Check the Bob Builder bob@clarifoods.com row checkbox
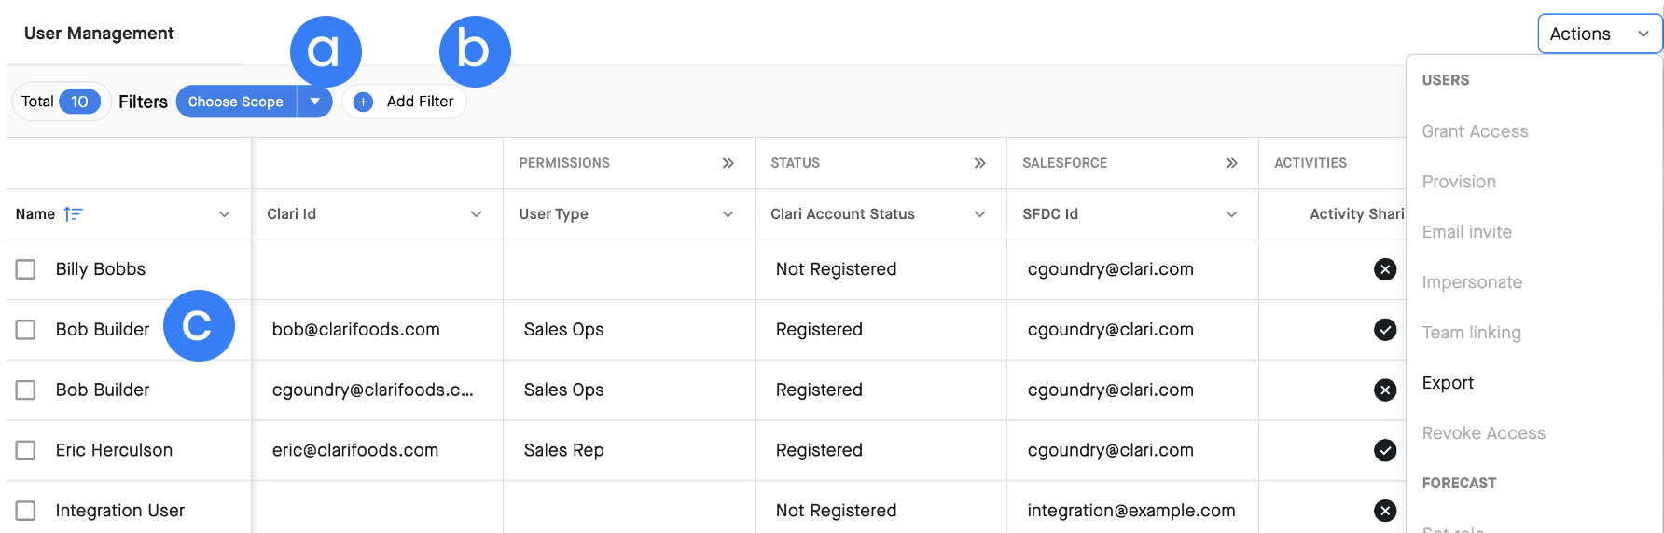1664x533 pixels. pyautogui.click(x=26, y=330)
